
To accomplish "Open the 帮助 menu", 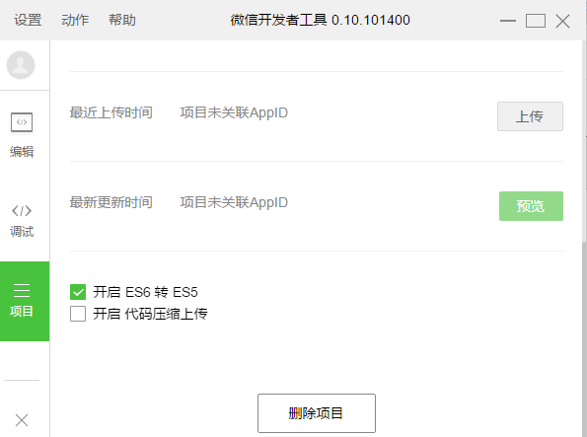I will click(122, 20).
